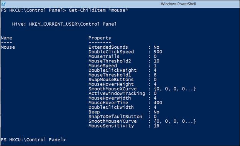Viewport: 240px width, 146px height.
Task: Click the SmoothMouseYCurve property text
Action: [112, 121]
